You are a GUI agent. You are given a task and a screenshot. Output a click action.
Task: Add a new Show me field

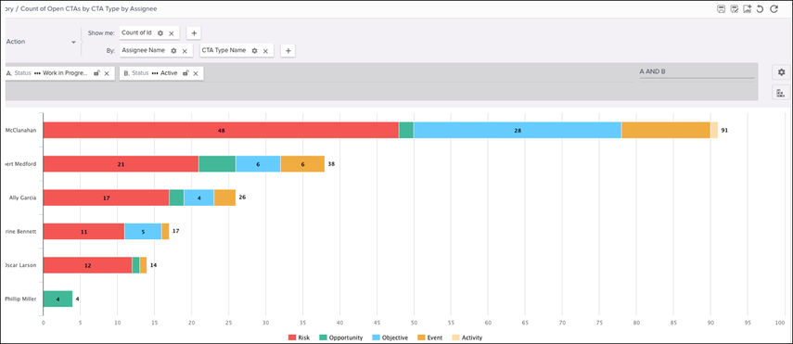[194, 33]
